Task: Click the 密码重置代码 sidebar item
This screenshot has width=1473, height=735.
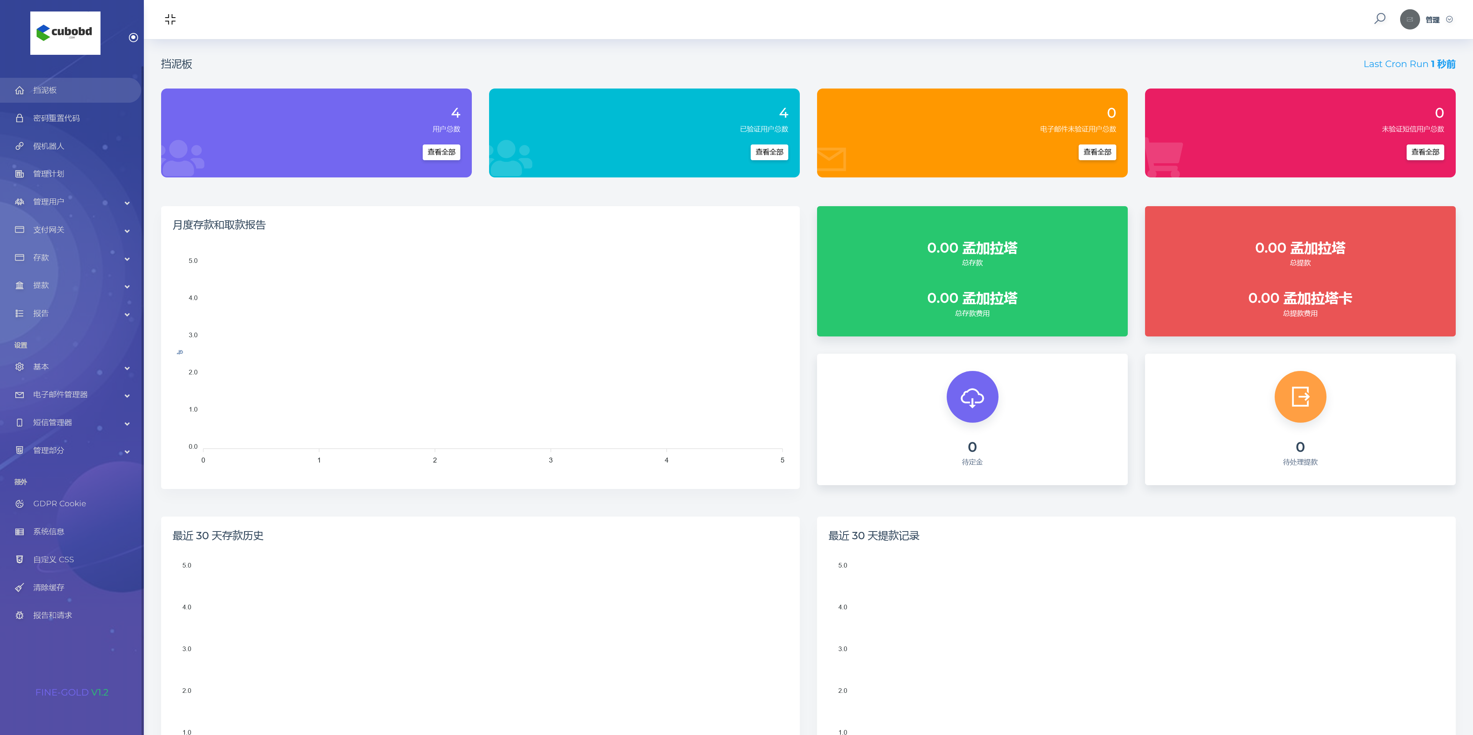Action: click(x=56, y=118)
